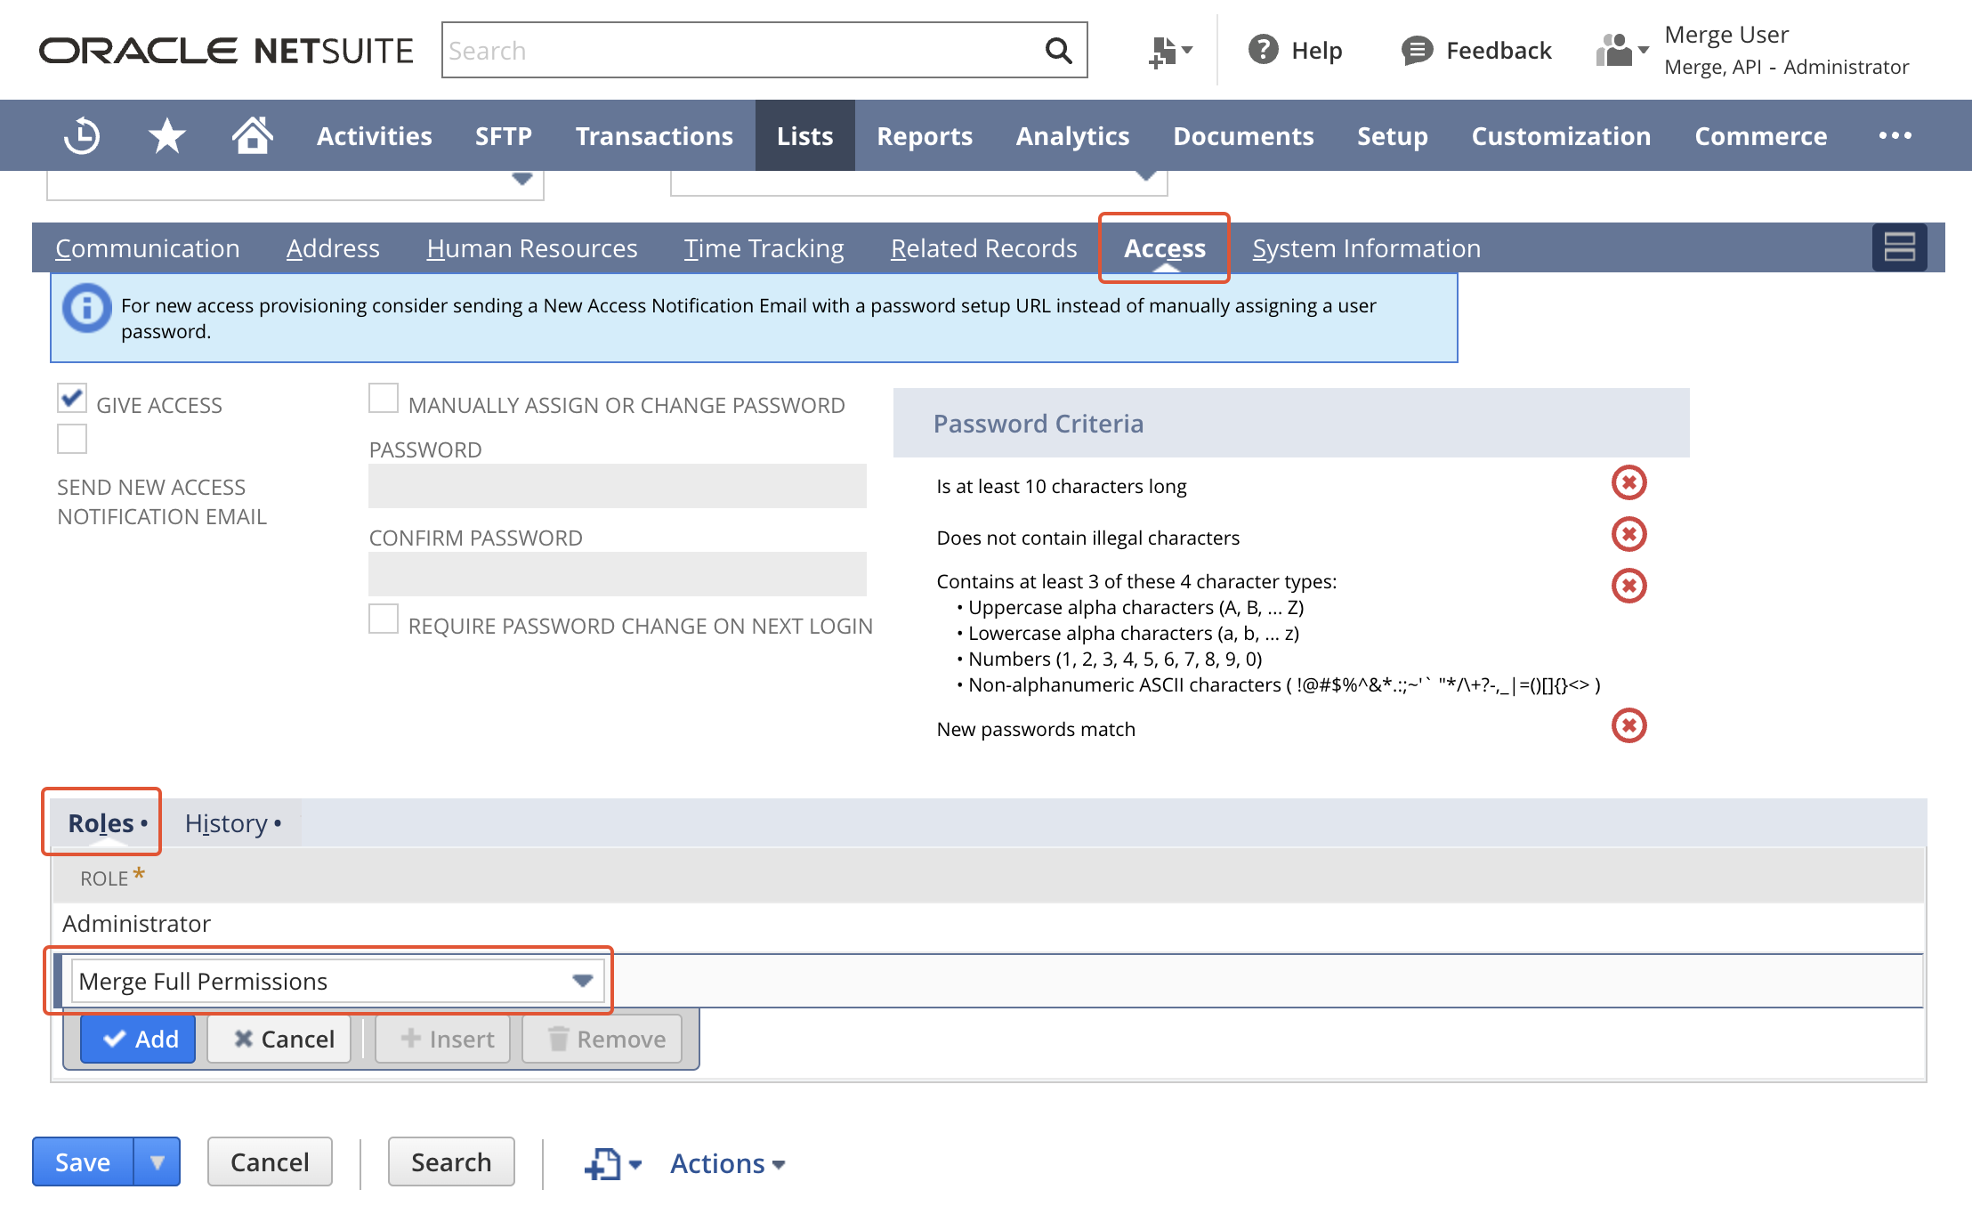Open the Transactions menu
1972x1214 pixels.
pyautogui.click(x=654, y=135)
